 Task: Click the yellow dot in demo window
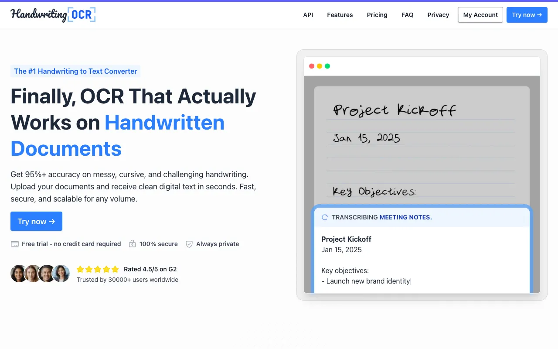[x=320, y=66]
